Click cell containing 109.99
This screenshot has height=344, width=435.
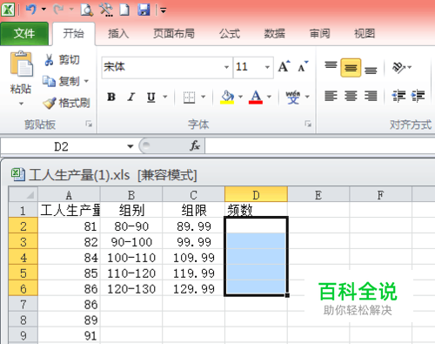[193, 258]
